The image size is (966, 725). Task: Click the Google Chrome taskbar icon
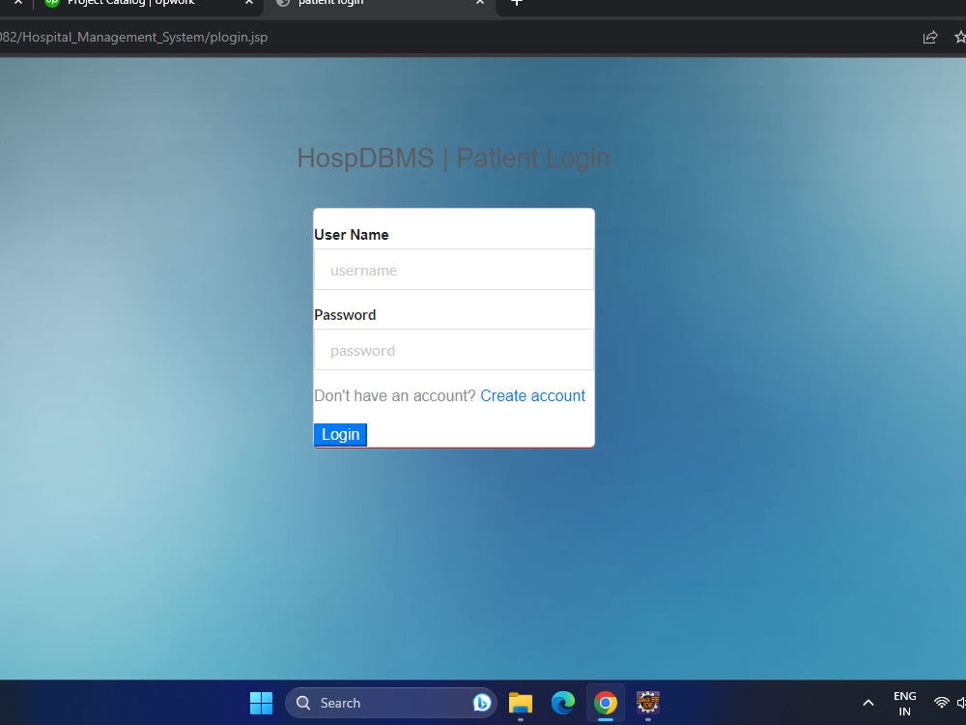click(605, 703)
